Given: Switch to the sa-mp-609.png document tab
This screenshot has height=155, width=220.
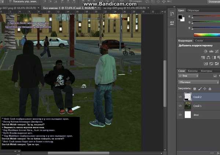Looking at the screenshot, I should click(x=125, y=8).
